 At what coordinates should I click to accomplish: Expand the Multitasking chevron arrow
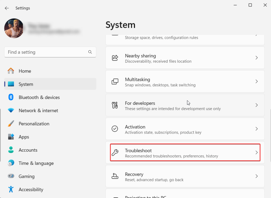pyautogui.click(x=256, y=82)
